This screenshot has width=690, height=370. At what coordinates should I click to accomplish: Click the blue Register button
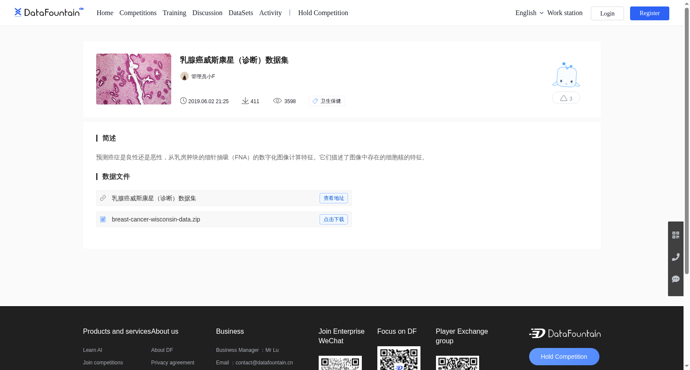649,13
